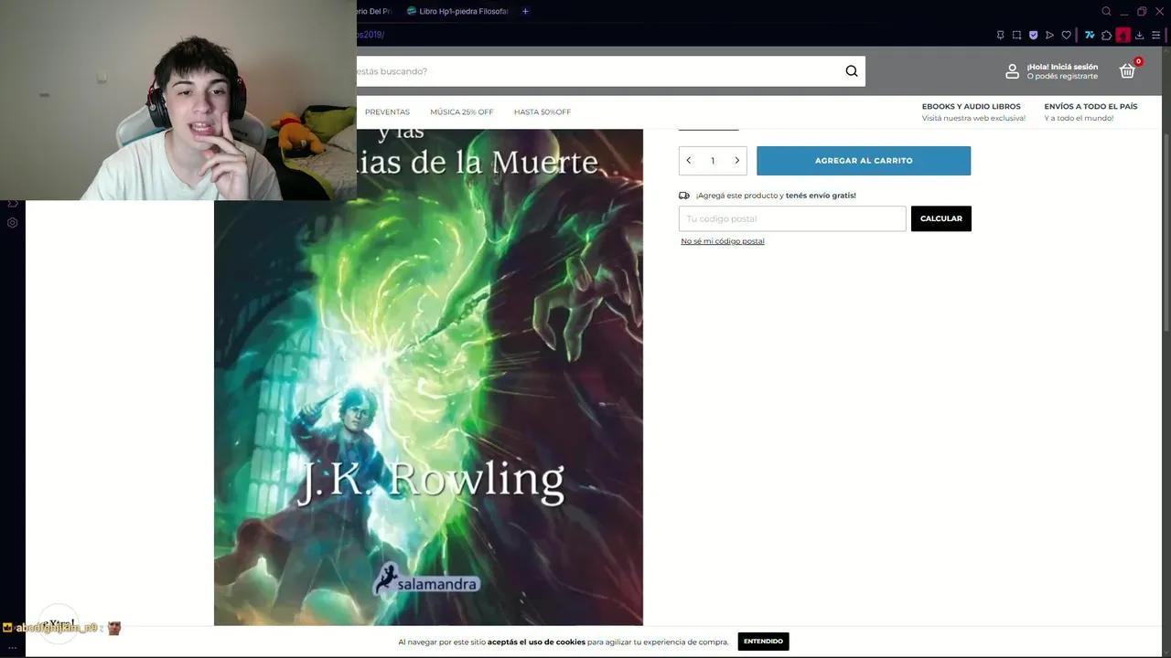Open the 7TV extension icon
The width and height of the screenshot is (1171, 658).
click(x=1090, y=35)
